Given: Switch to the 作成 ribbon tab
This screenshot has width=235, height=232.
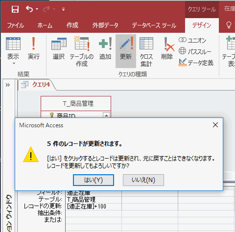Looking at the screenshot, I should [72, 25].
